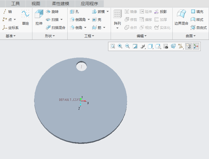Toggle the spin center display icon
This screenshot has height=159, width=209.
196,46
